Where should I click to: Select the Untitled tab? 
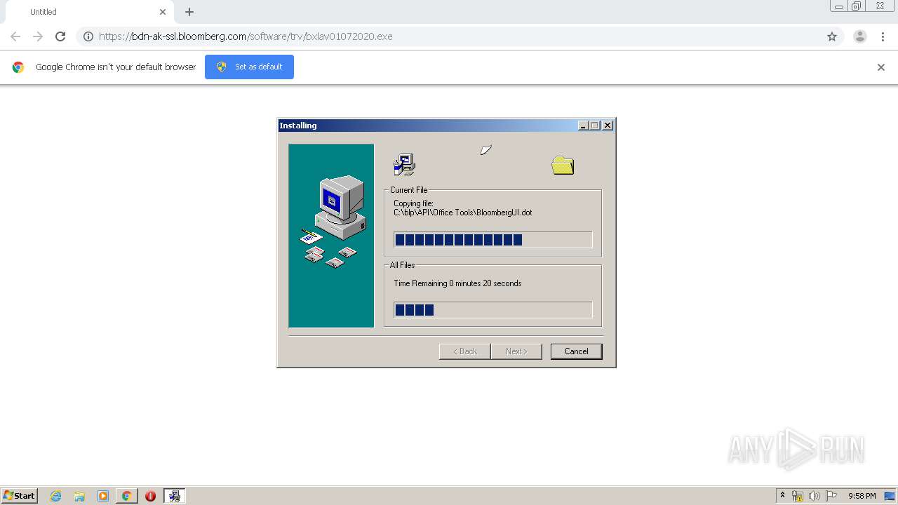[x=90, y=12]
